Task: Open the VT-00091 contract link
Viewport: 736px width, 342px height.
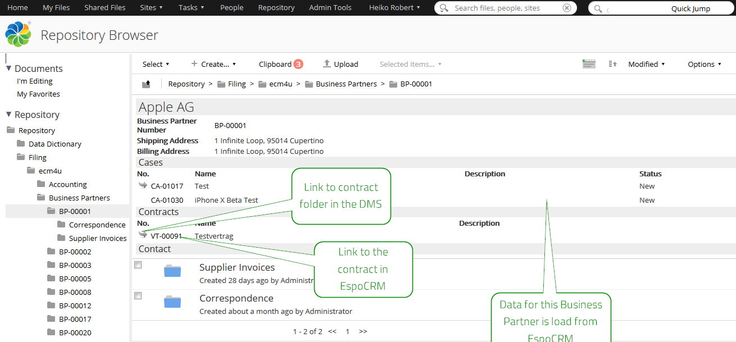Action: [x=166, y=236]
